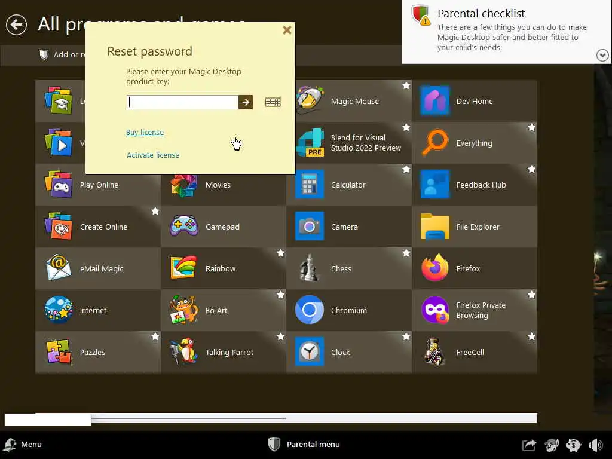Open the Puzzles icon
The height and width of the screenshot is (459, 612).
pyautogui.click(x=59, y=351)
